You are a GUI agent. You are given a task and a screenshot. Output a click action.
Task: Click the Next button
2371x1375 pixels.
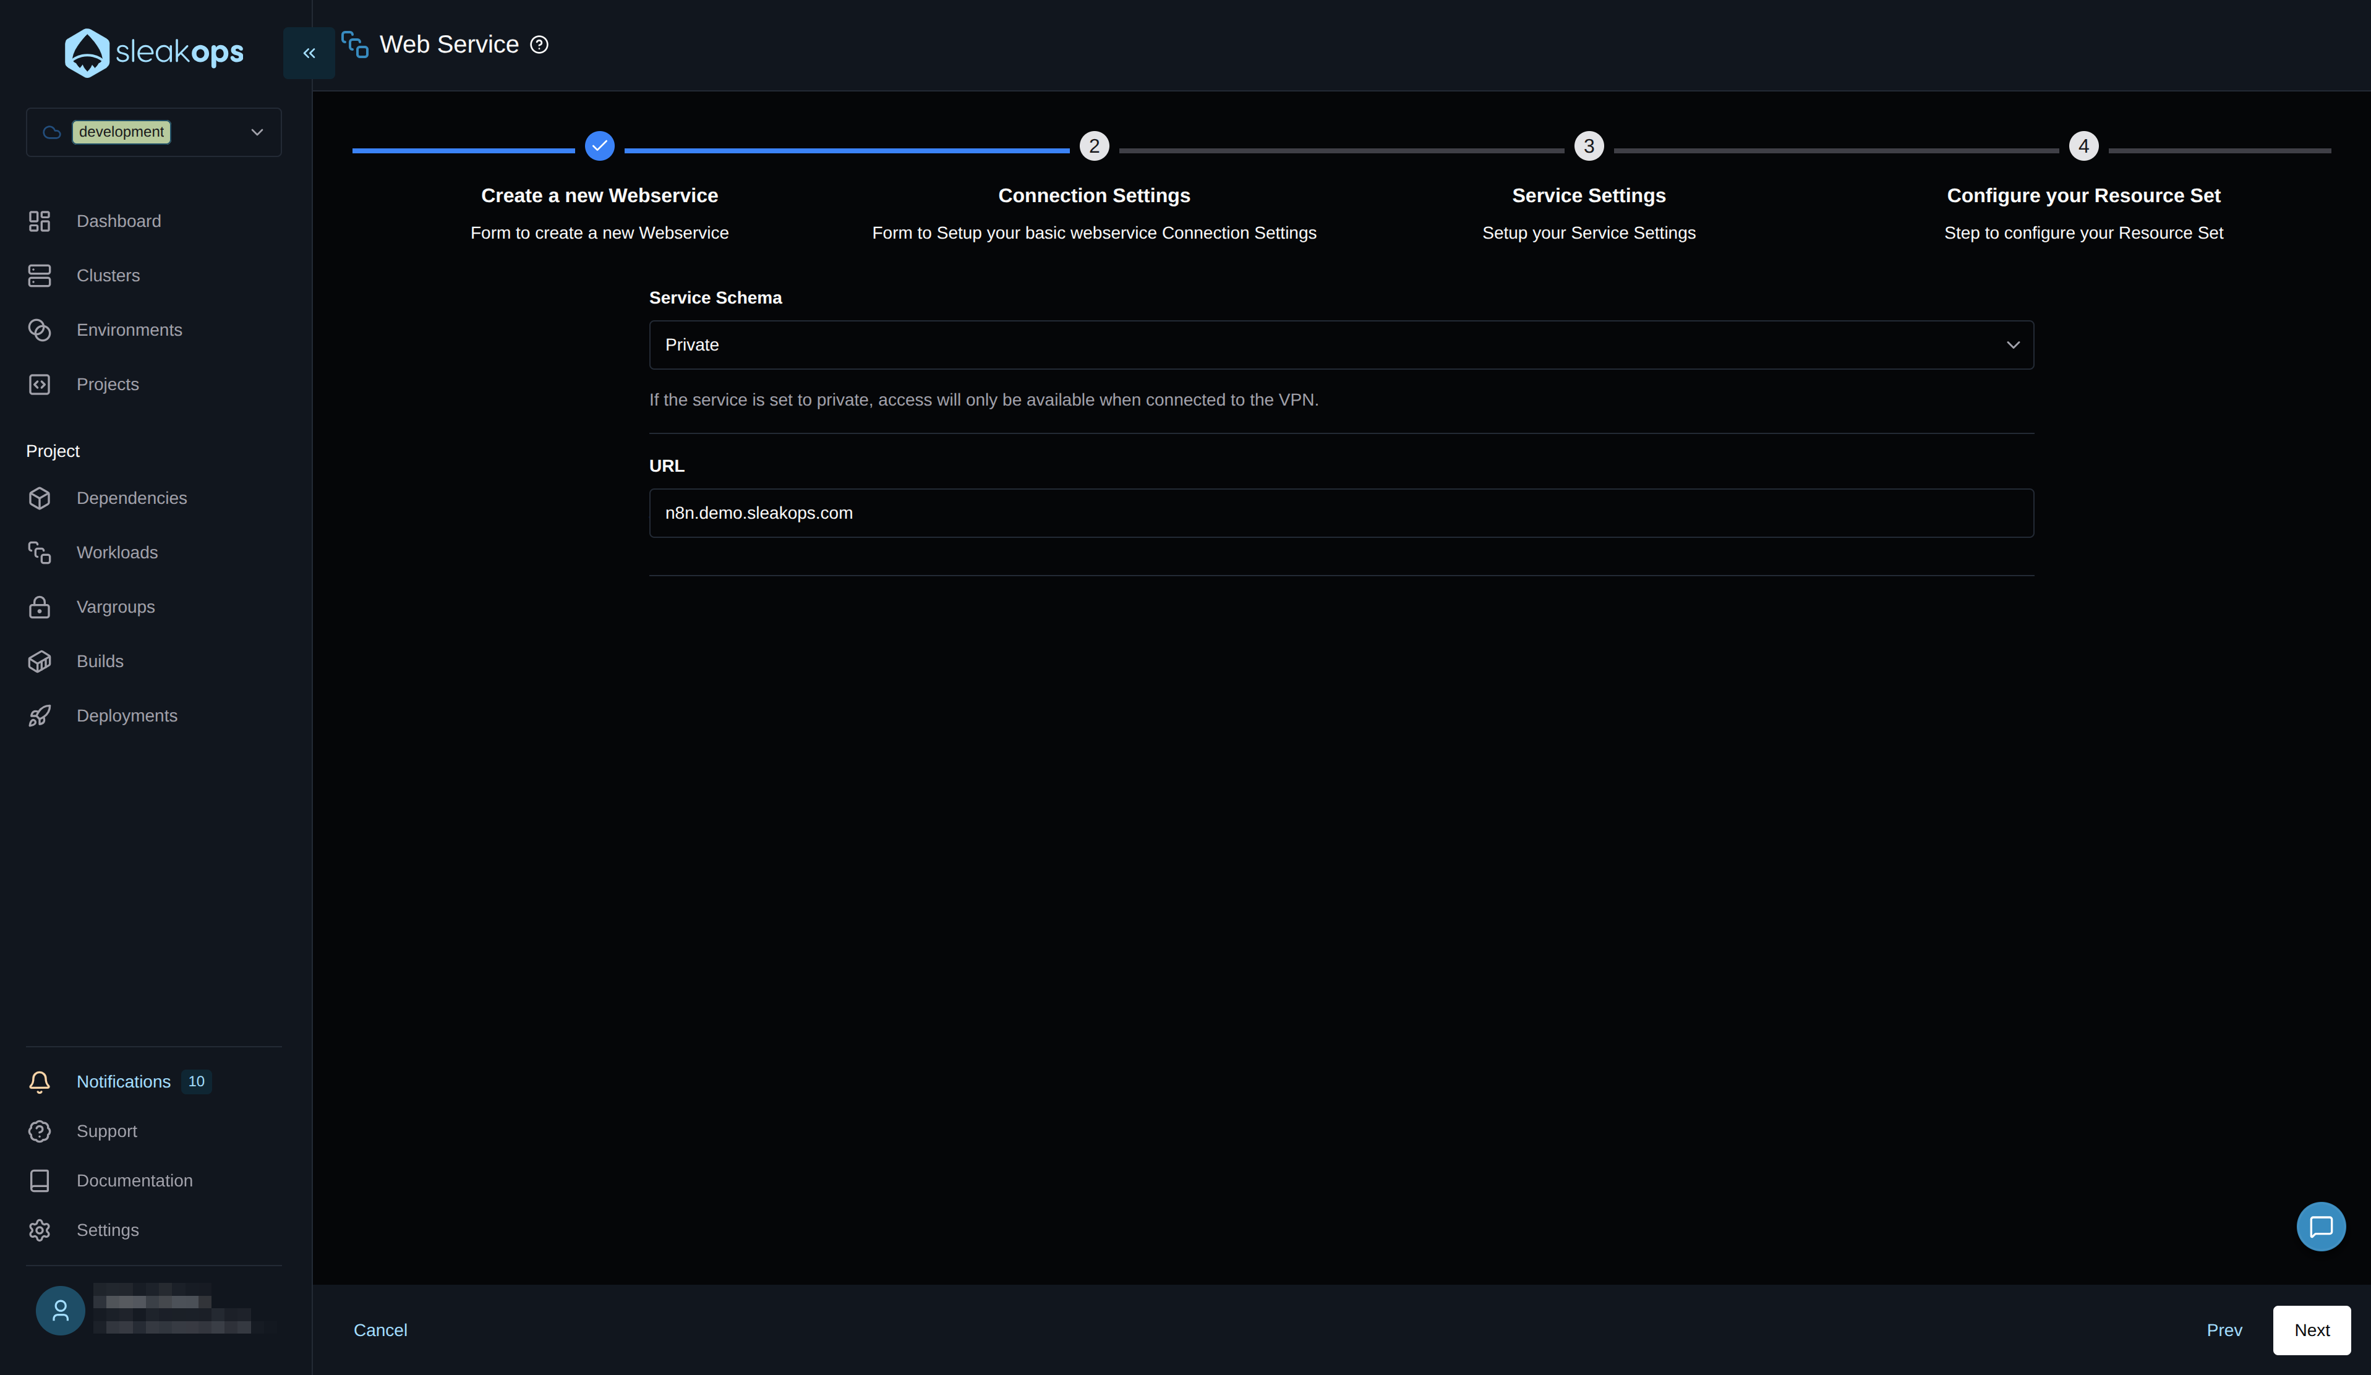2312,1330
